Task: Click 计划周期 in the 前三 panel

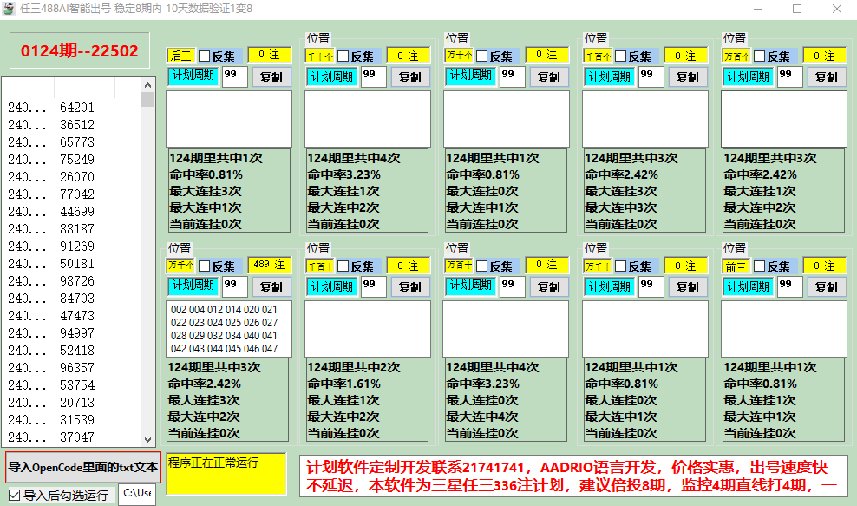Action: (749, 286)
